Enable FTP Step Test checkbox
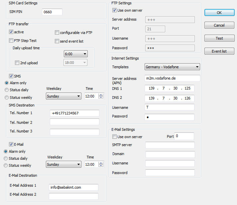Viewport: 237px width, 205px height. (11, 40)
